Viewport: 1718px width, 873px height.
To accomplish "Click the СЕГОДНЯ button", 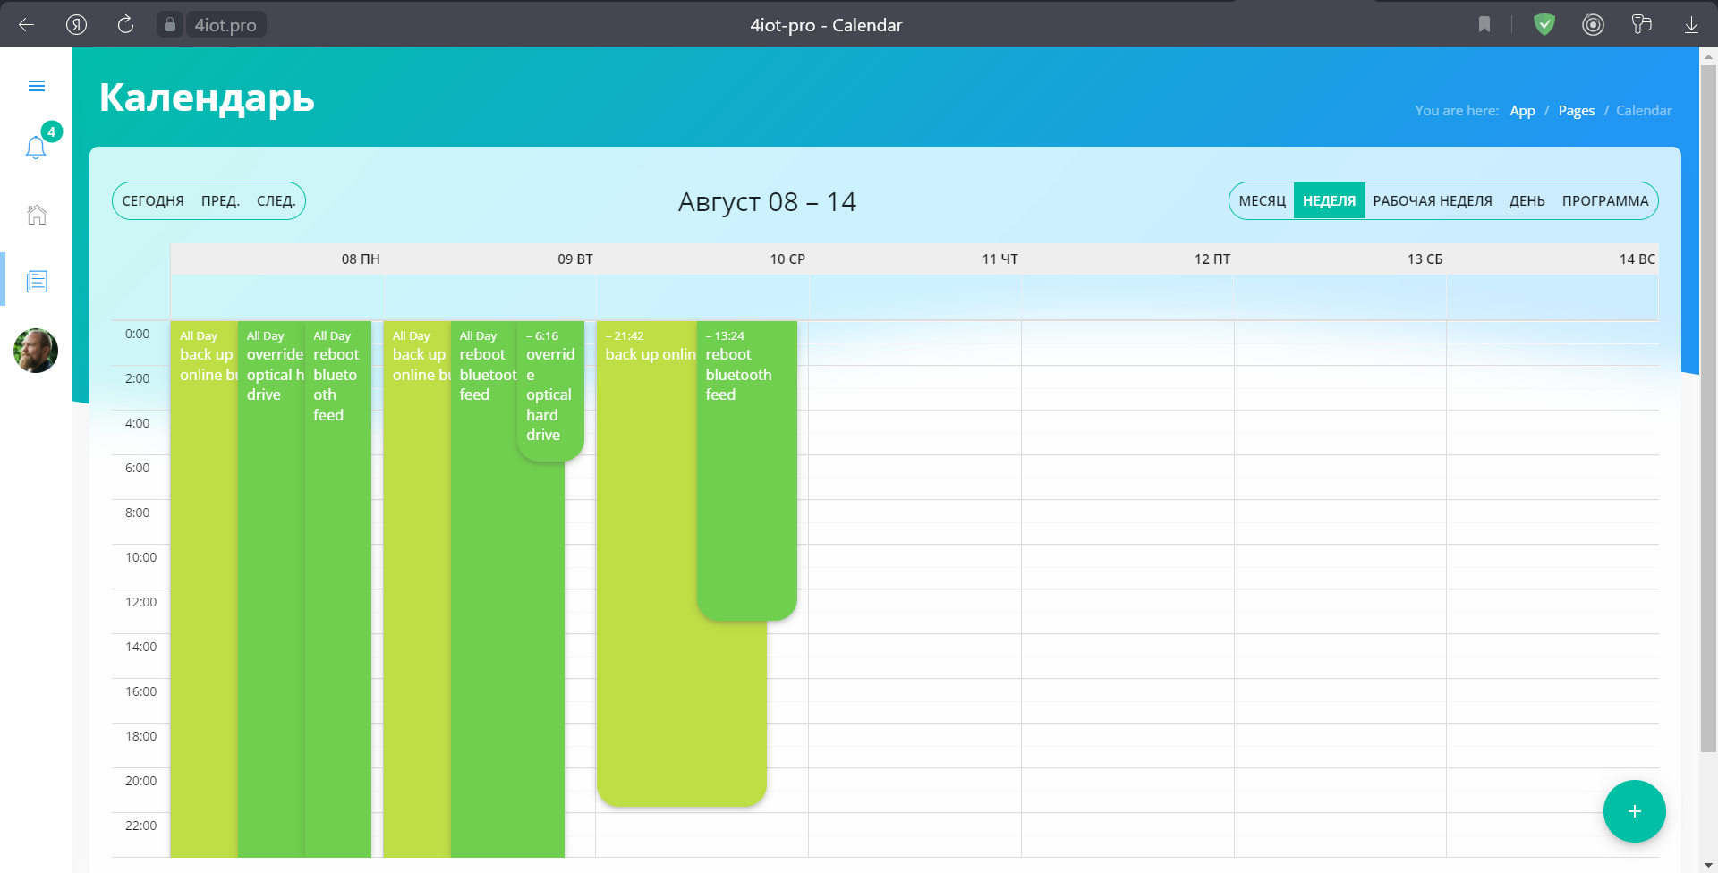I will click(x=153, y=201).
